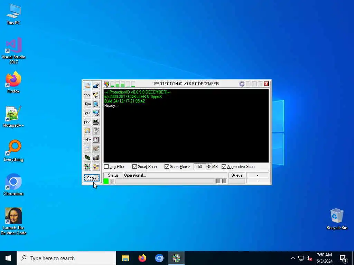Open This PC desktop icon
The width and height of the screenshot is (354, 265).
(x=13, y=14)
